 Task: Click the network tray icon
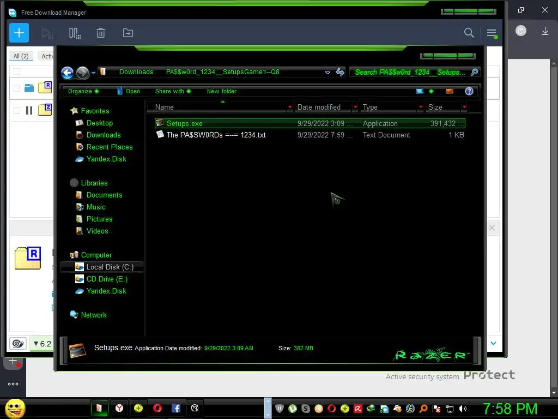(450, 409)
